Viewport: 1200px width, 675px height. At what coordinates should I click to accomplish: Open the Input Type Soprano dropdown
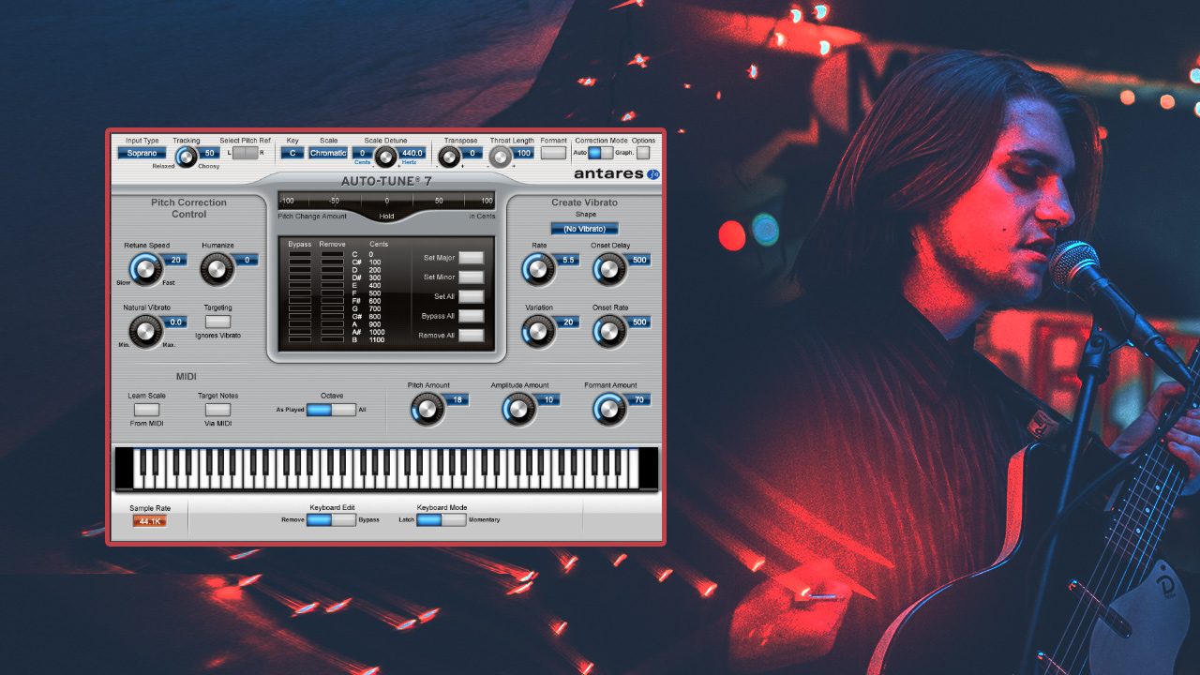click(142, 153)
